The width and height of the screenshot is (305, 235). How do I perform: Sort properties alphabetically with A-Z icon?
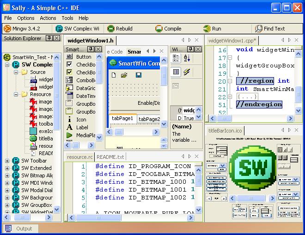click(x=188, y=58)
